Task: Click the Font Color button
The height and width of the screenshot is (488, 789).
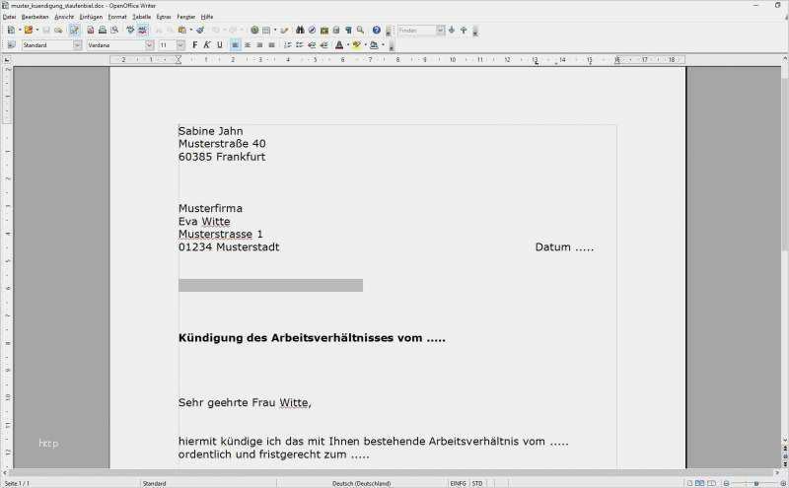Action: pos(339,45)
